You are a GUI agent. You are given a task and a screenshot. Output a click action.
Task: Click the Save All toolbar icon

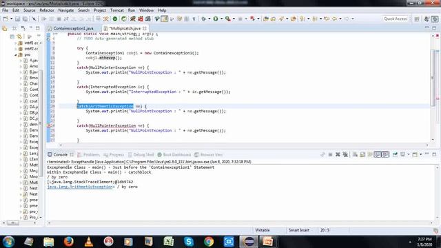(x=25, y=19)
